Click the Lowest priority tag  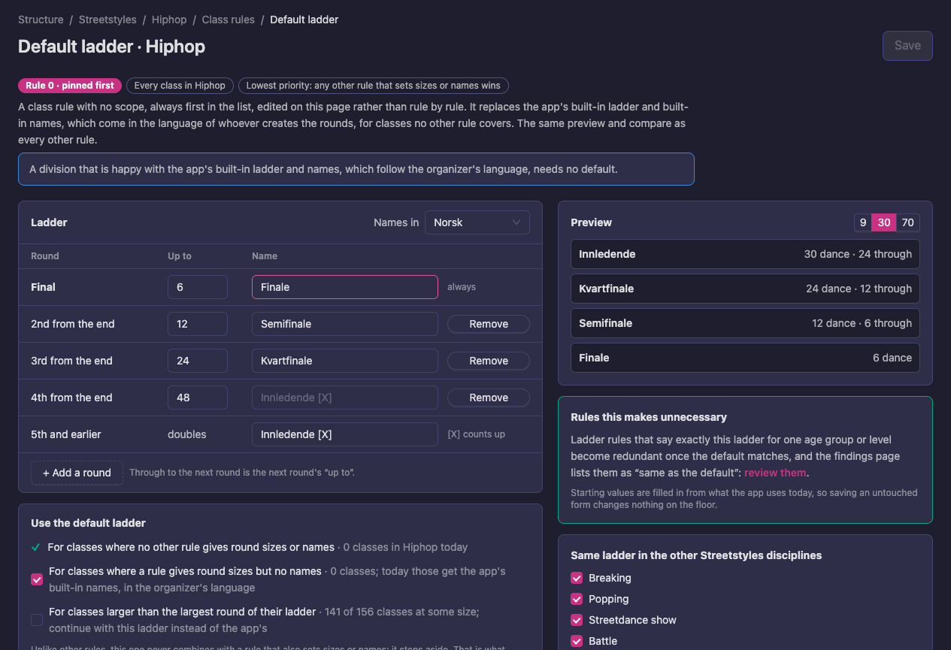click(x=374, y=86)
